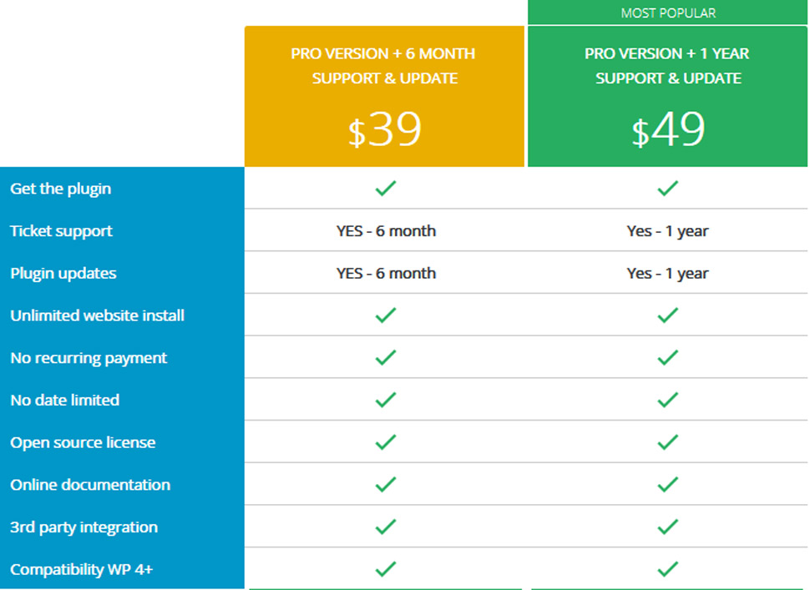
Task: Click the Most Popular banner
Action: click(x=668, y=13)
